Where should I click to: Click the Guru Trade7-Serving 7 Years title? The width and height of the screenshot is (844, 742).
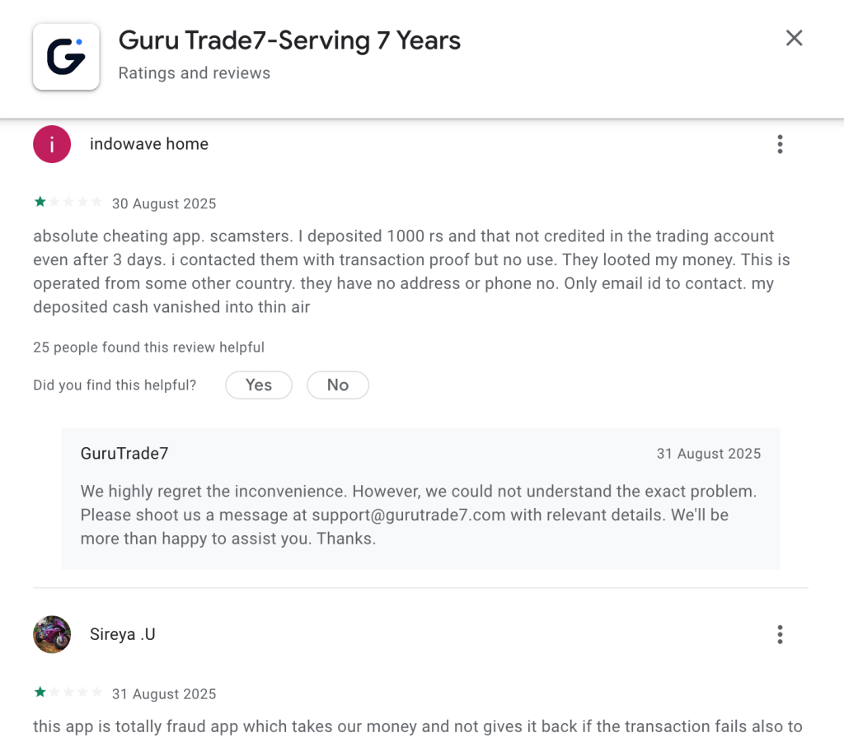(x=289, y=40)
